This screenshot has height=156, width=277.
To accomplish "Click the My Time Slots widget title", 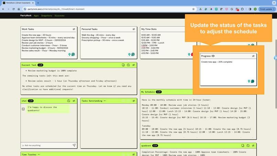I will (x=149, y=29).
